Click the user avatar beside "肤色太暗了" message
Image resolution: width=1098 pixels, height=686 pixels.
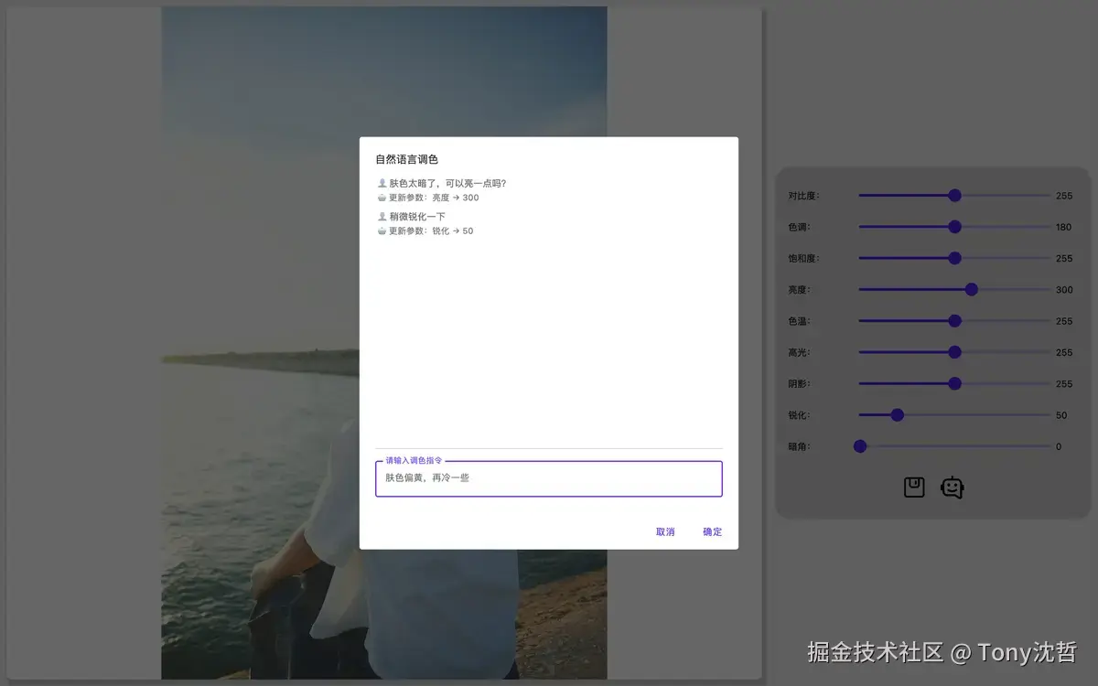tap(382, 183)
